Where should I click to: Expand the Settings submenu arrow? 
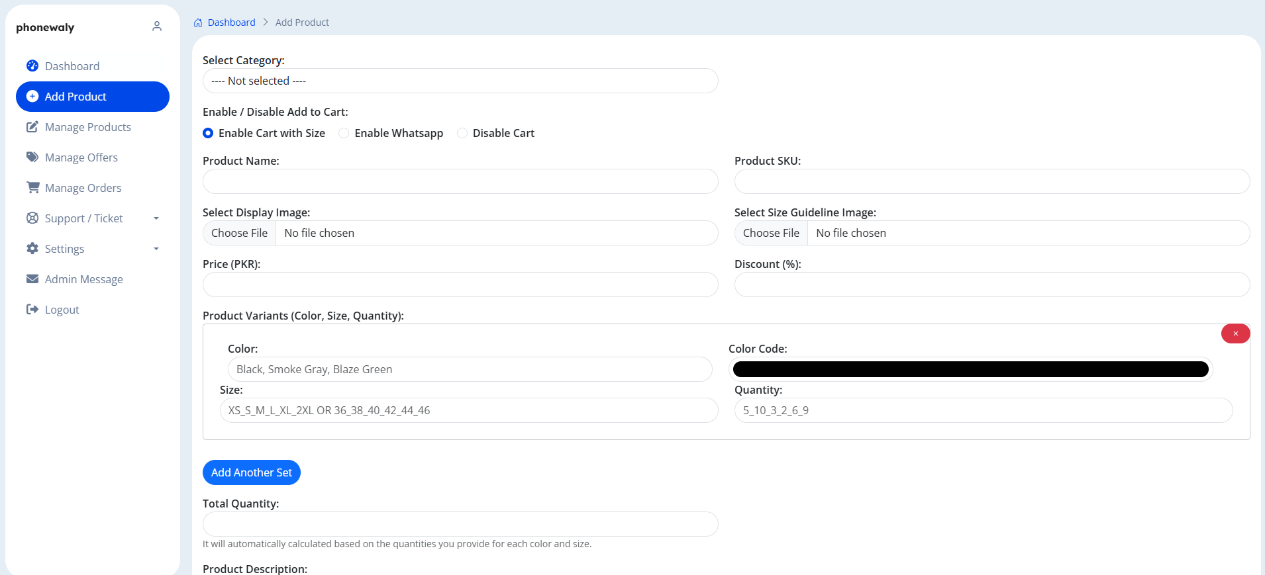pos(156,249)
